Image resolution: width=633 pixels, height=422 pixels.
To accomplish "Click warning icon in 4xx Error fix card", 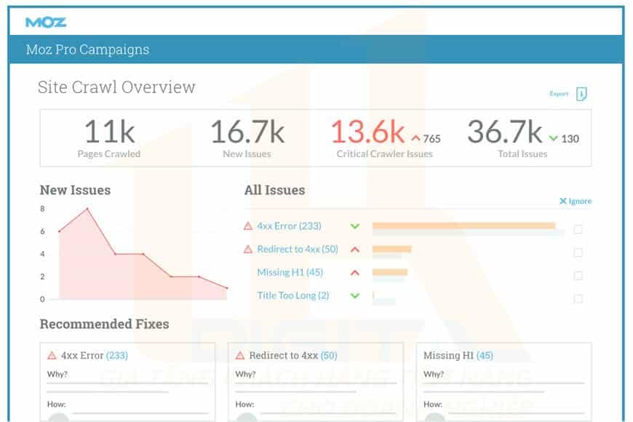I will [52, 355].
